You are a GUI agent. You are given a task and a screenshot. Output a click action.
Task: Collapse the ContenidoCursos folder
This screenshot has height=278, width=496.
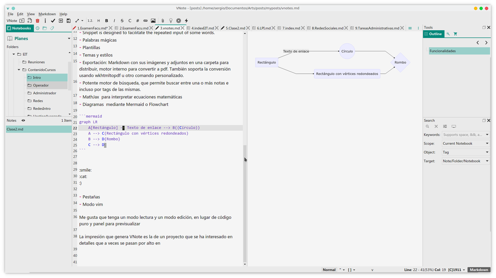point(19,70)
